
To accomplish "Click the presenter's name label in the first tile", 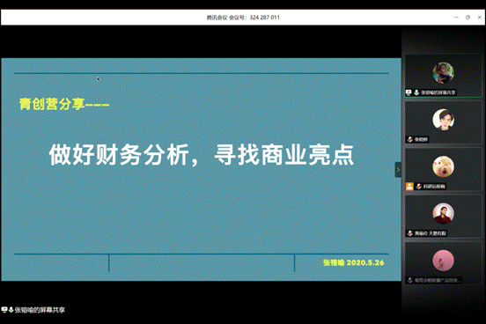I will (x=438, y=92).
